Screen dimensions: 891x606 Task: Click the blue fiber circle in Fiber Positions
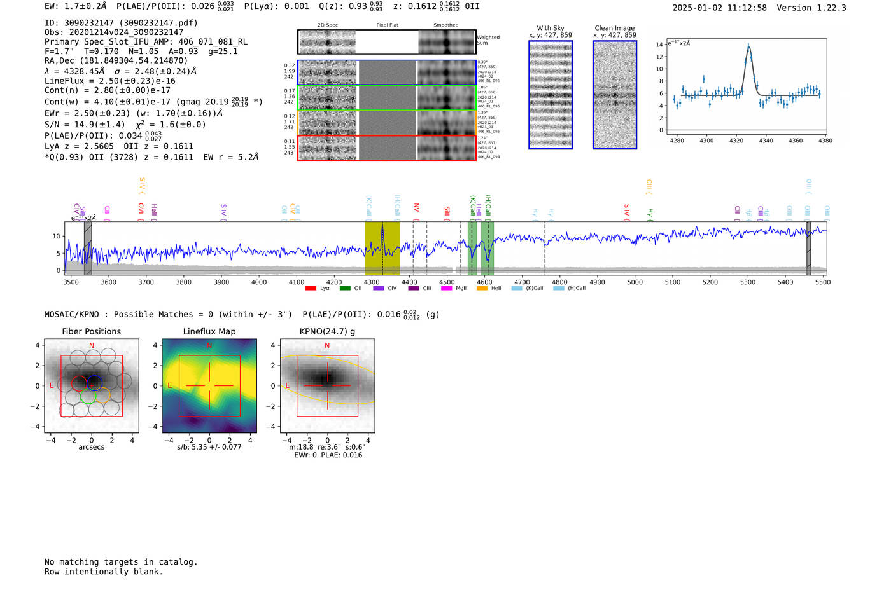click(x=95, y=383)
